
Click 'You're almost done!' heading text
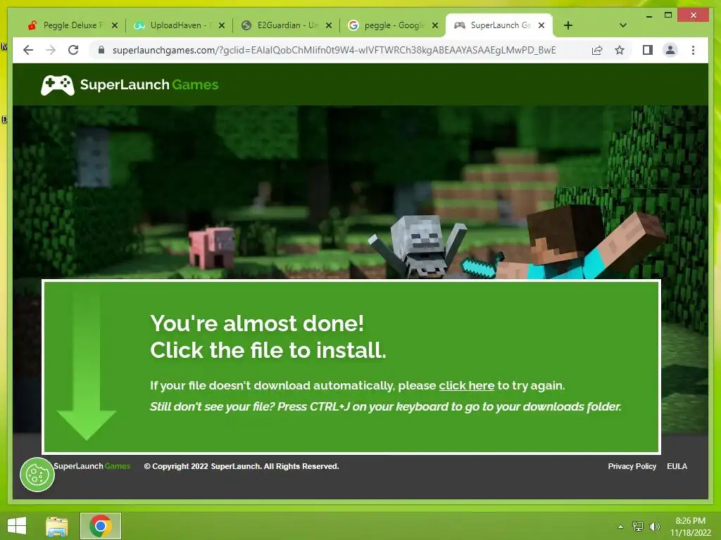(257, 323)
